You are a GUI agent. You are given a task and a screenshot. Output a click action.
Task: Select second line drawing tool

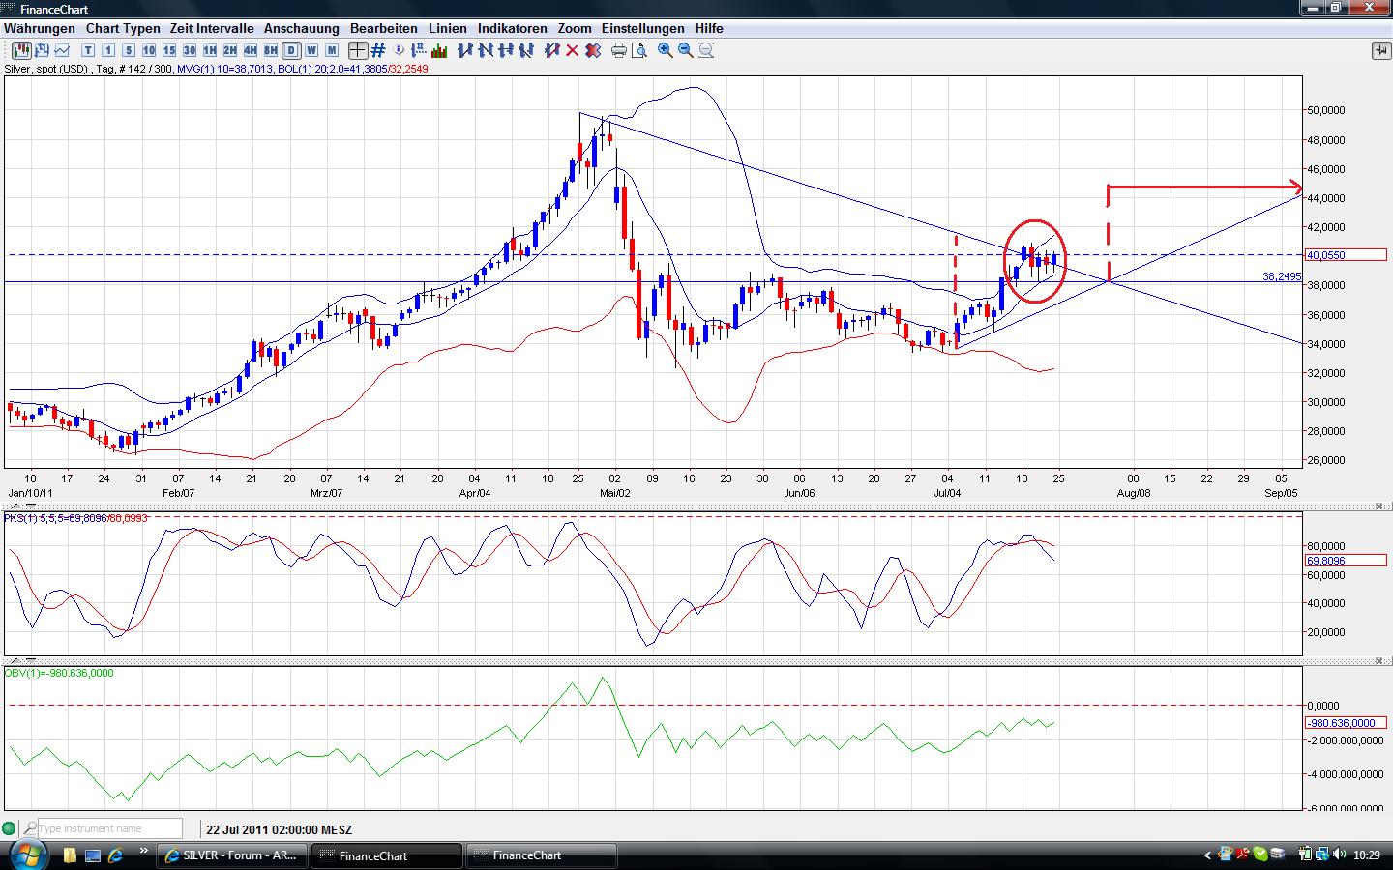tap(486, 50)
